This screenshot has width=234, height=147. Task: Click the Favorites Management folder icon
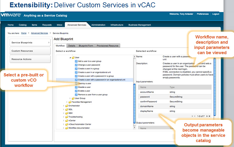pos(70,102)
